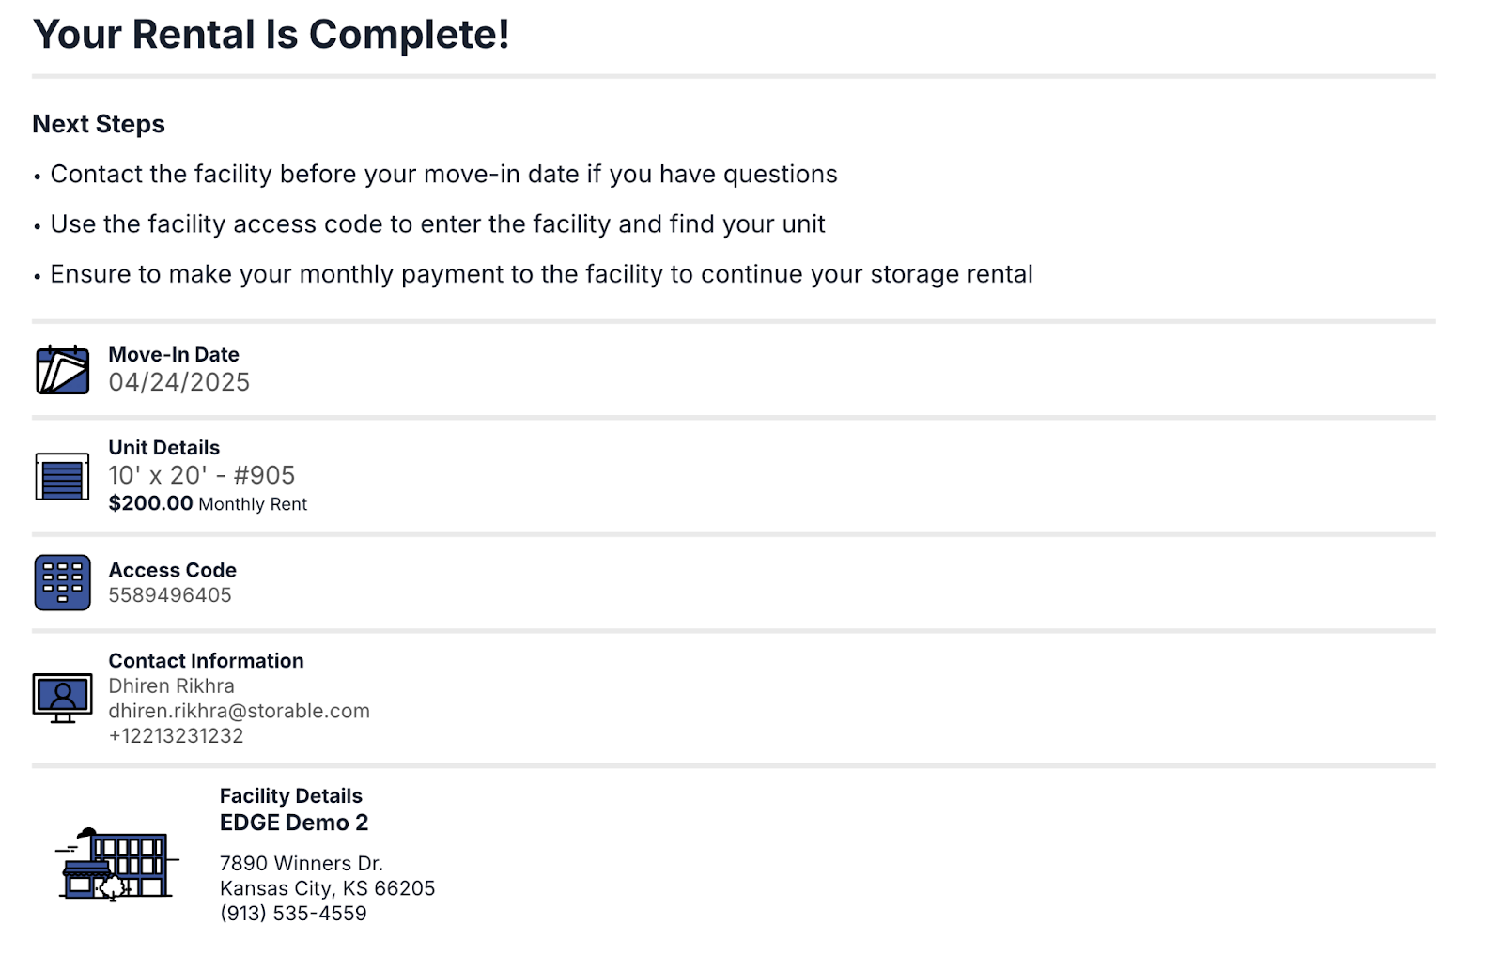
Task: Click the Contact Information monitor icon
Action: [62, 698]
